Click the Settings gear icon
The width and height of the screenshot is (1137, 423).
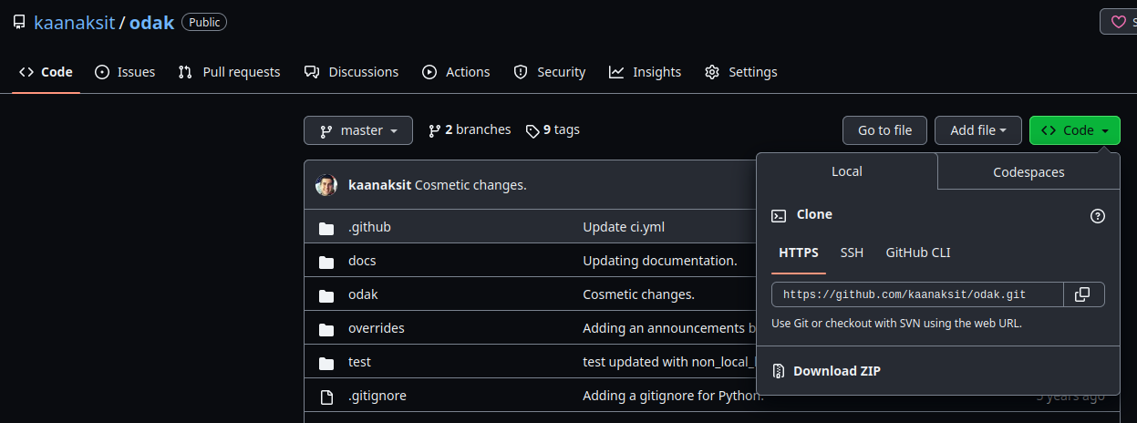[712, 72]
